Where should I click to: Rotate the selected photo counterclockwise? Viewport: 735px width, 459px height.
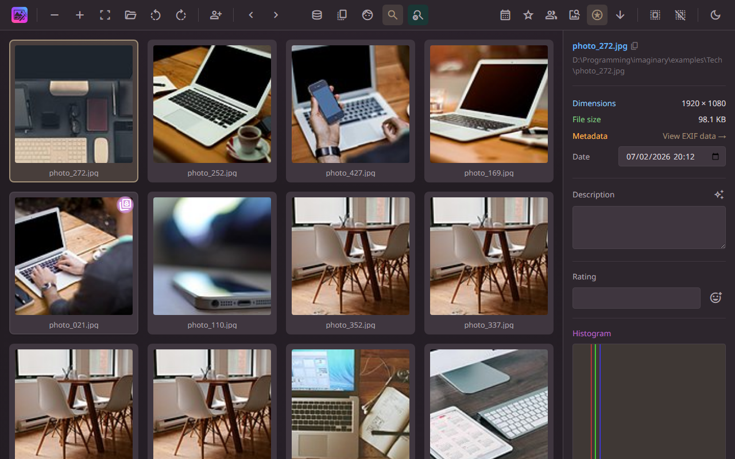pyautogui.click(x=156, y=15)
